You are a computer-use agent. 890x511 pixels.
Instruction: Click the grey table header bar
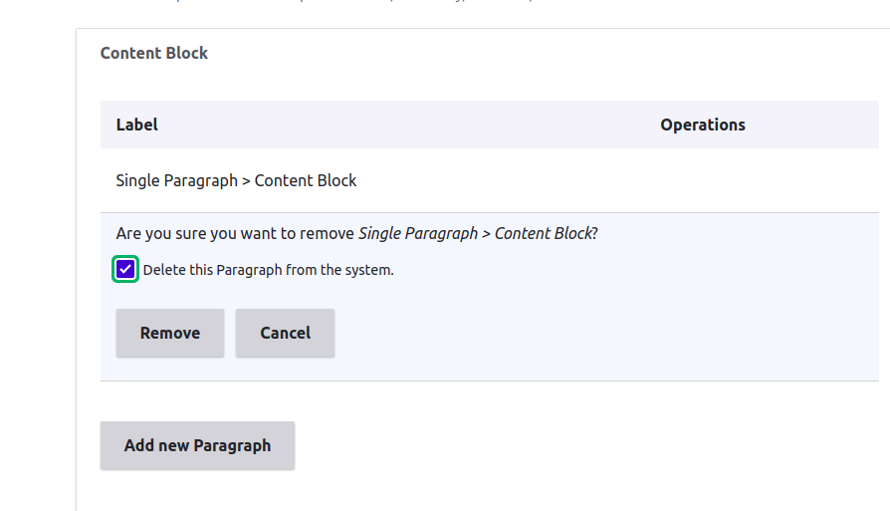(x=489, y=125)
